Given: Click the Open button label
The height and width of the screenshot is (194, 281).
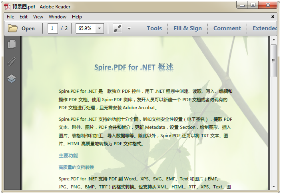Looking at the screenshot, I should click(x=28, y=28).
